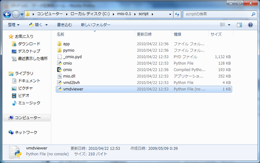The height and width of the screenshot is (163, 260).
Task: Select ネットワーク in the navigation pane
Action: click(26, 132)
